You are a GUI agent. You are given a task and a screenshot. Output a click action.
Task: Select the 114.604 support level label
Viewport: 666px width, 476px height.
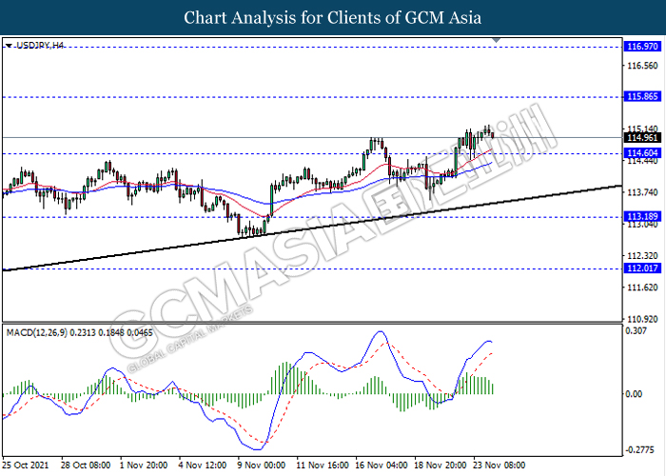pos(642,153)
